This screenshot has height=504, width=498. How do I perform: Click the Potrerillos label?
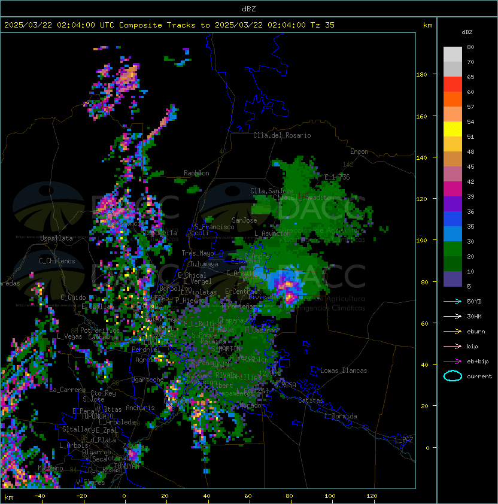[100, 330]
